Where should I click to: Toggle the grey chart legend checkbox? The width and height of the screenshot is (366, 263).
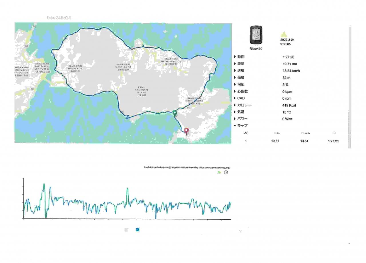(x=126, y=230)
